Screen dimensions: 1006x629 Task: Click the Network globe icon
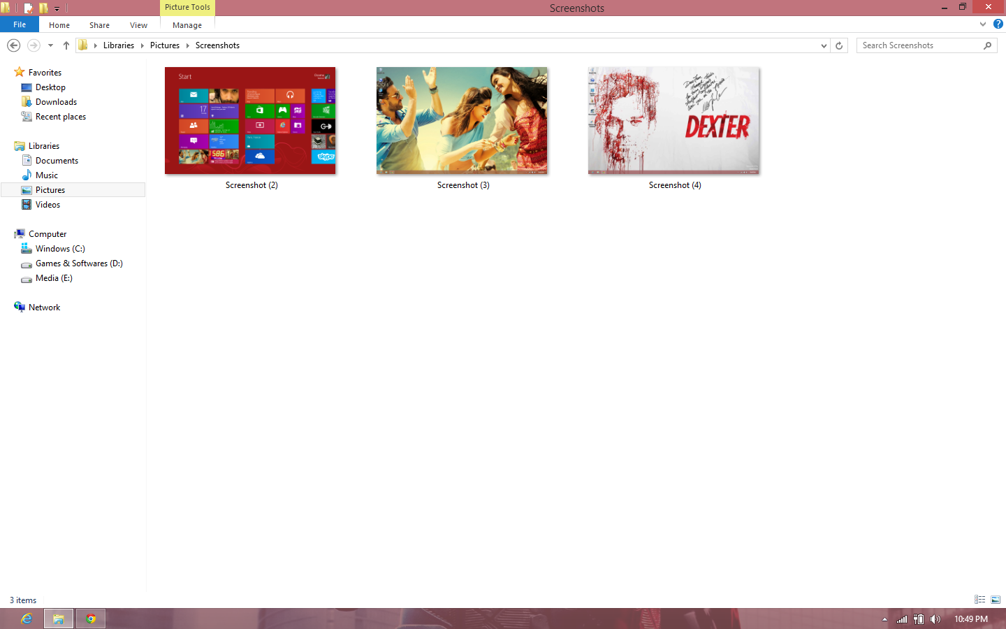point(20,307)
